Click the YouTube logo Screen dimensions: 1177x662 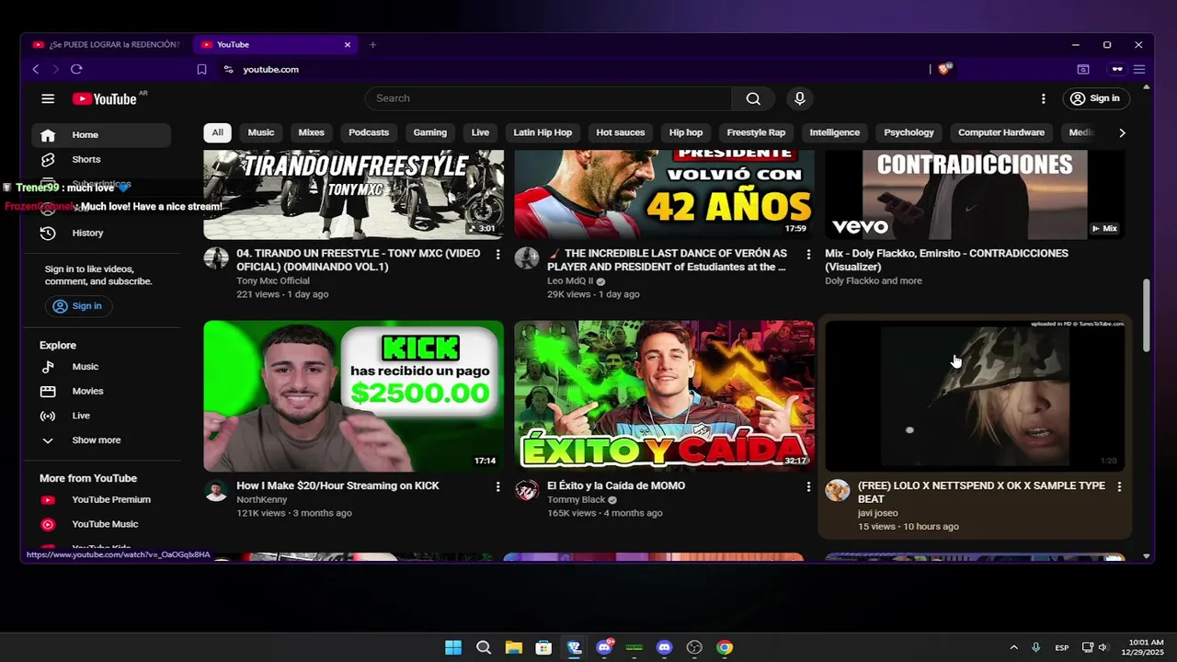click(105, 98)
